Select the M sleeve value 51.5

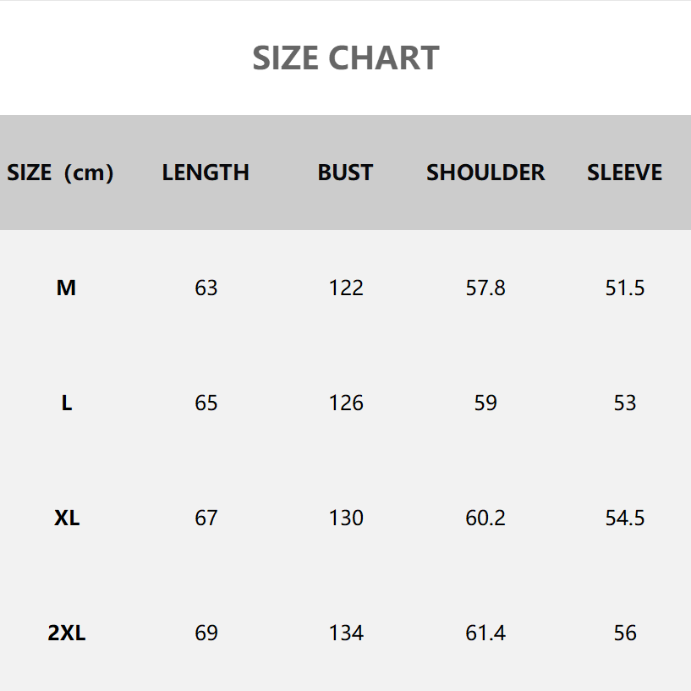click(x=625, y=288)
